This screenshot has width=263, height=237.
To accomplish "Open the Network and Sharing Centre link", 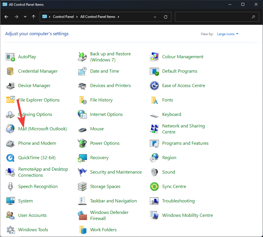I will [x=183, y=129].
